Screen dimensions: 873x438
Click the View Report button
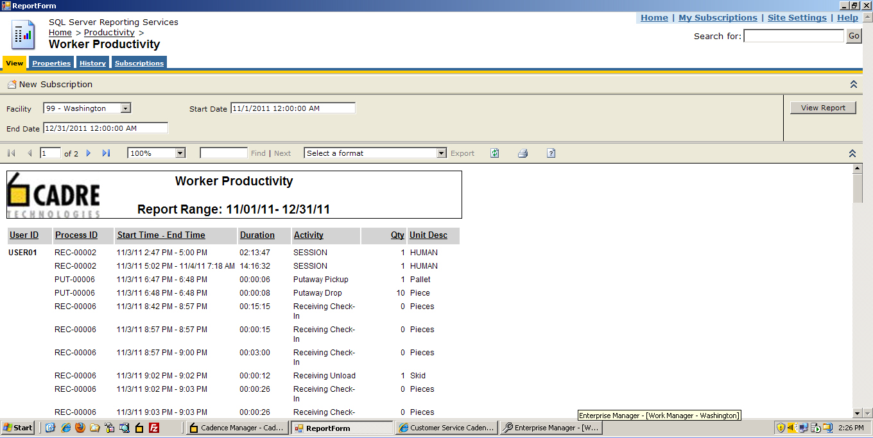coord(823,107)
